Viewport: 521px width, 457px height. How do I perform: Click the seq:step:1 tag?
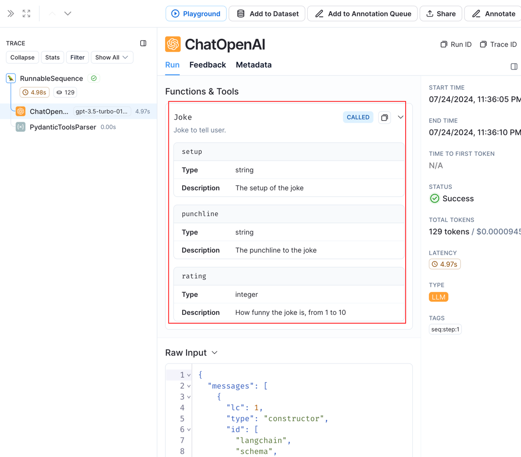tap(445, 329)
